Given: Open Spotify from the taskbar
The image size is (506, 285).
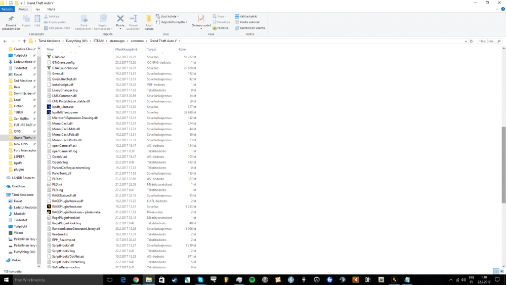Looking at the screenshot, I should point(252,280).
